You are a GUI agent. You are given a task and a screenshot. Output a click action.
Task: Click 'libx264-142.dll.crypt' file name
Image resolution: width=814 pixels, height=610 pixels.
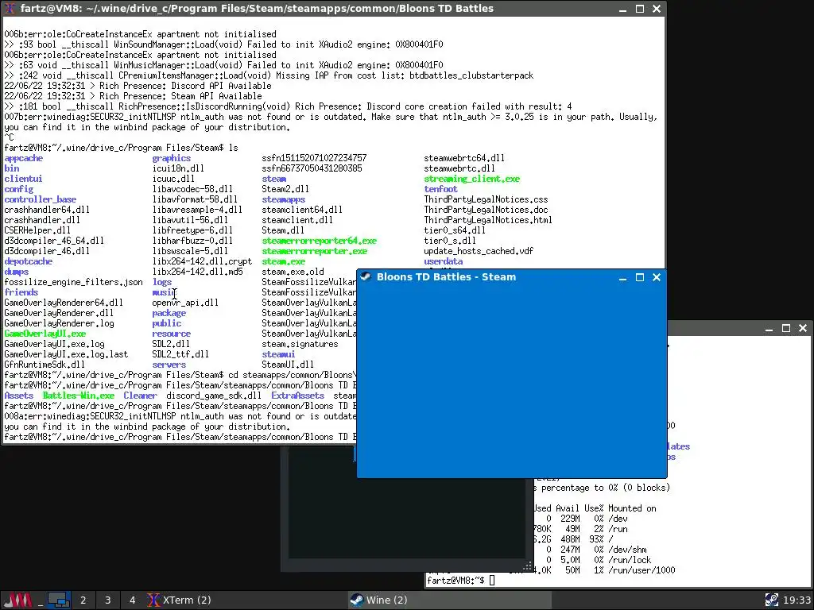point(203,261)
